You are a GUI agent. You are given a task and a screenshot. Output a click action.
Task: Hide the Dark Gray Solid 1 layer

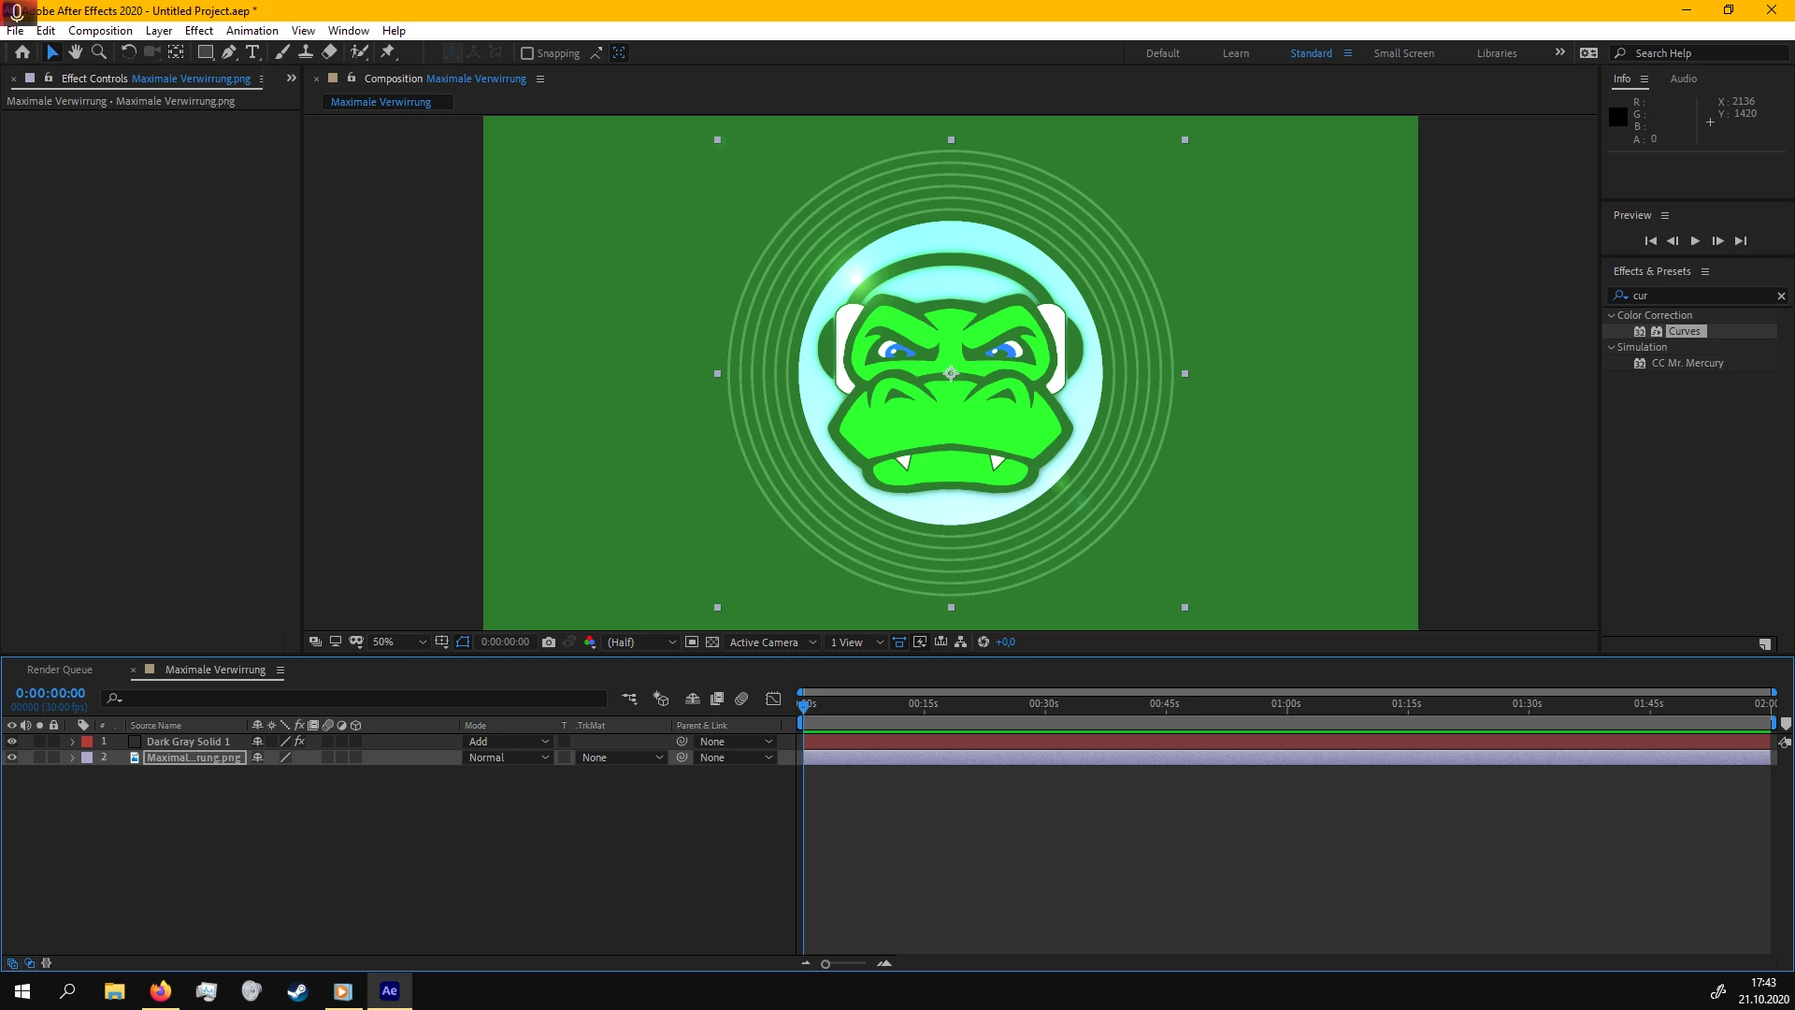(12, 742)
